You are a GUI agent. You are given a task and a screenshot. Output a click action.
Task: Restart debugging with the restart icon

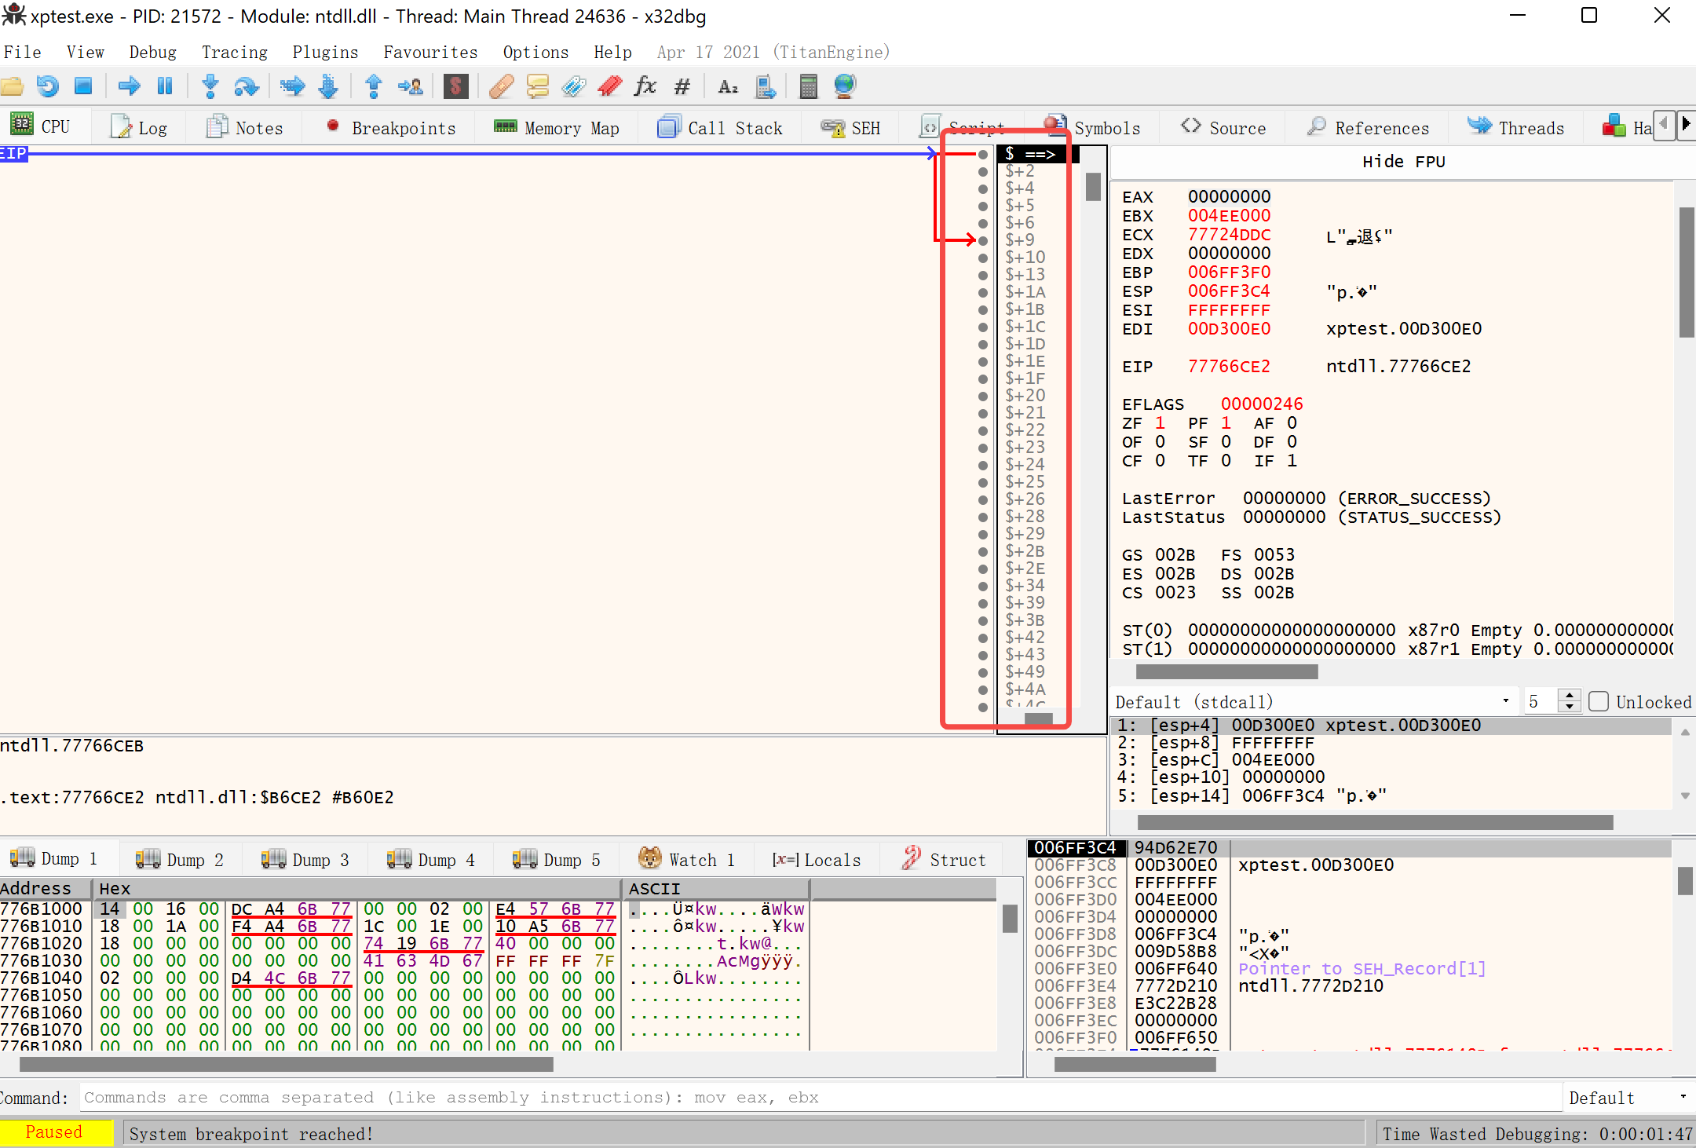point(47,86)
